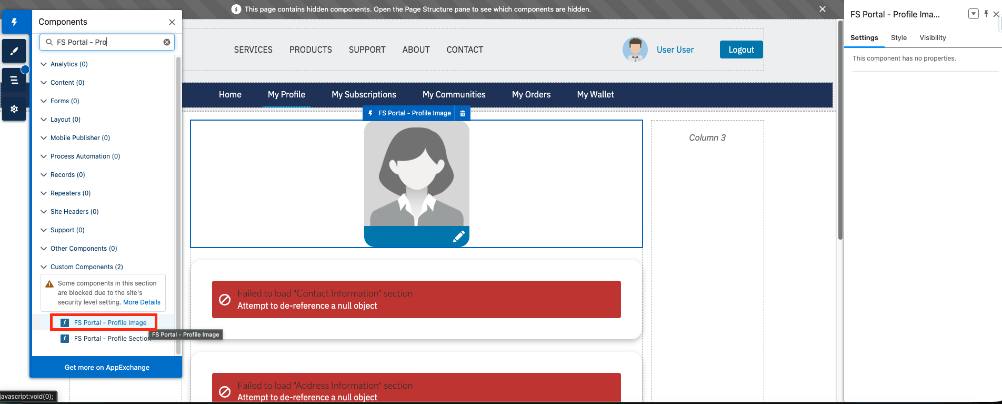Click the FS Portal - Profile Image component icon
Image resolution: width=1002 pixels, height=404 pixels.
click(65, 323)
